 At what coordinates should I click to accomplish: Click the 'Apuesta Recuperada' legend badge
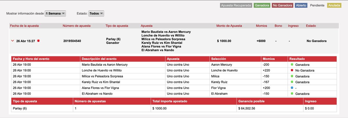(x=236, y=5)
